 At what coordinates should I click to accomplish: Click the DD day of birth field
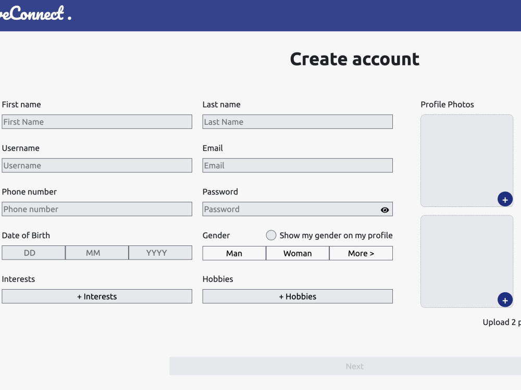[x=33, y=253]
